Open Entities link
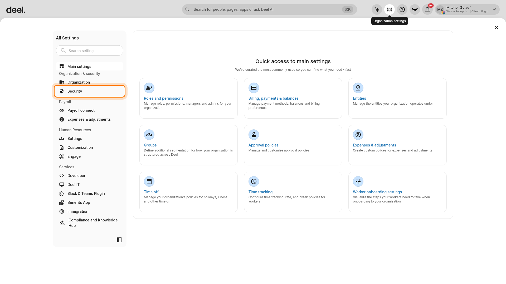 click(359, 98)
